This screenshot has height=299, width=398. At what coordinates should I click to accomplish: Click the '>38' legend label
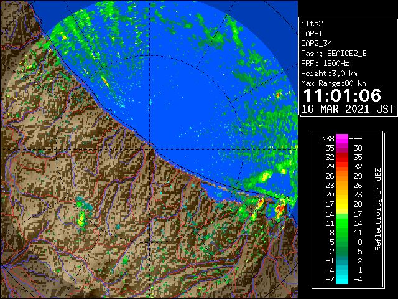328,139
